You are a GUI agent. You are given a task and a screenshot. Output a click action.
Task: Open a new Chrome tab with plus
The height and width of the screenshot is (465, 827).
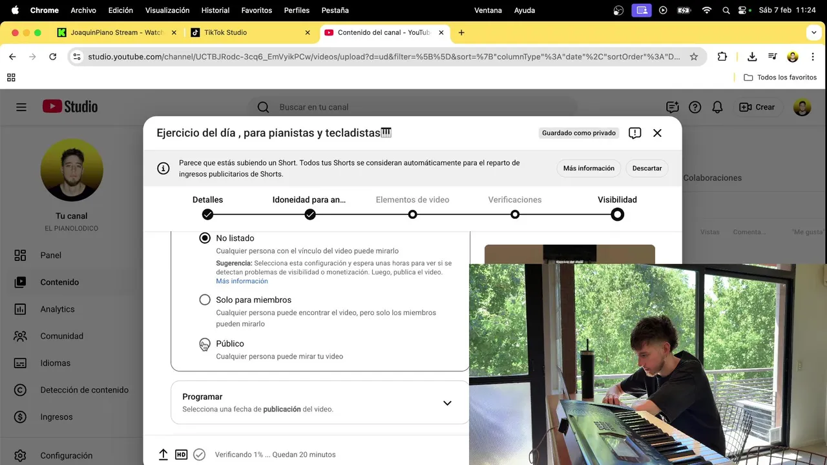coord(461,32)
